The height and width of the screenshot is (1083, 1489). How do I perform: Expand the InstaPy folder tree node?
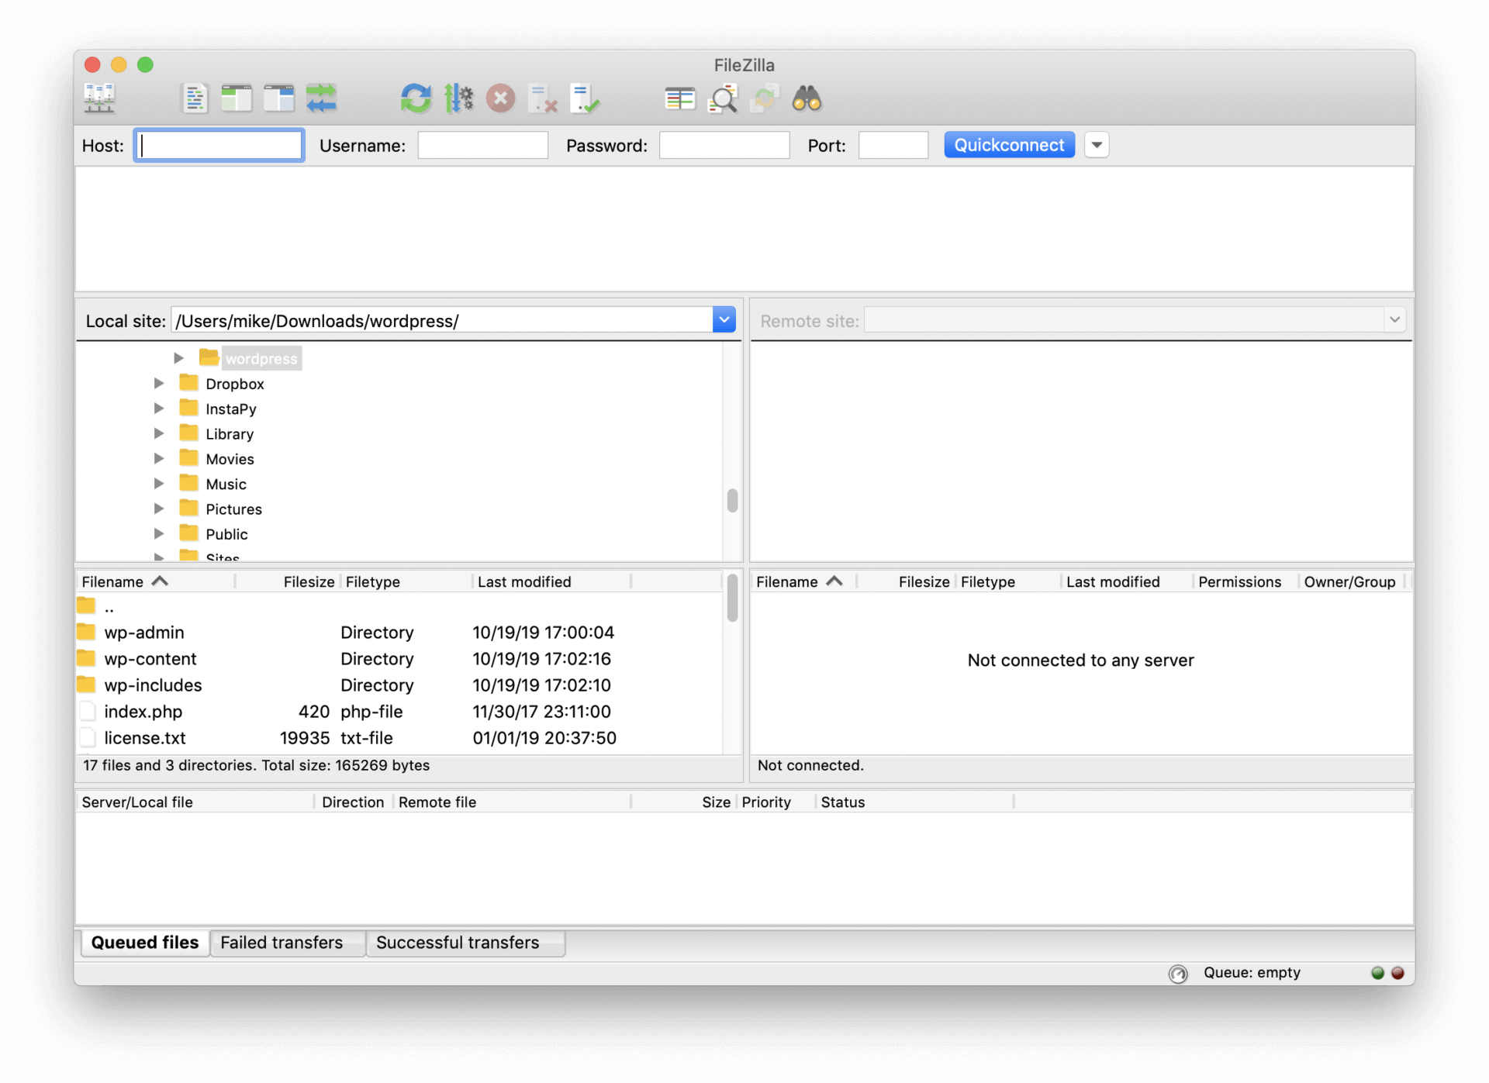158,408
